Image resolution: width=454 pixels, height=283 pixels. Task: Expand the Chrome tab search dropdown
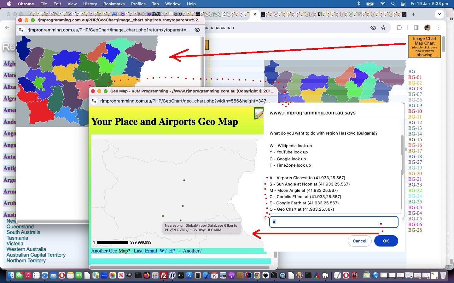pyautogui.click(x=439, y=14)
